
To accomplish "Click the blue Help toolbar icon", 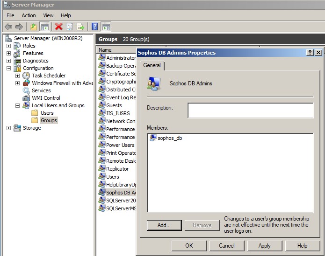I will pos(95,27).
